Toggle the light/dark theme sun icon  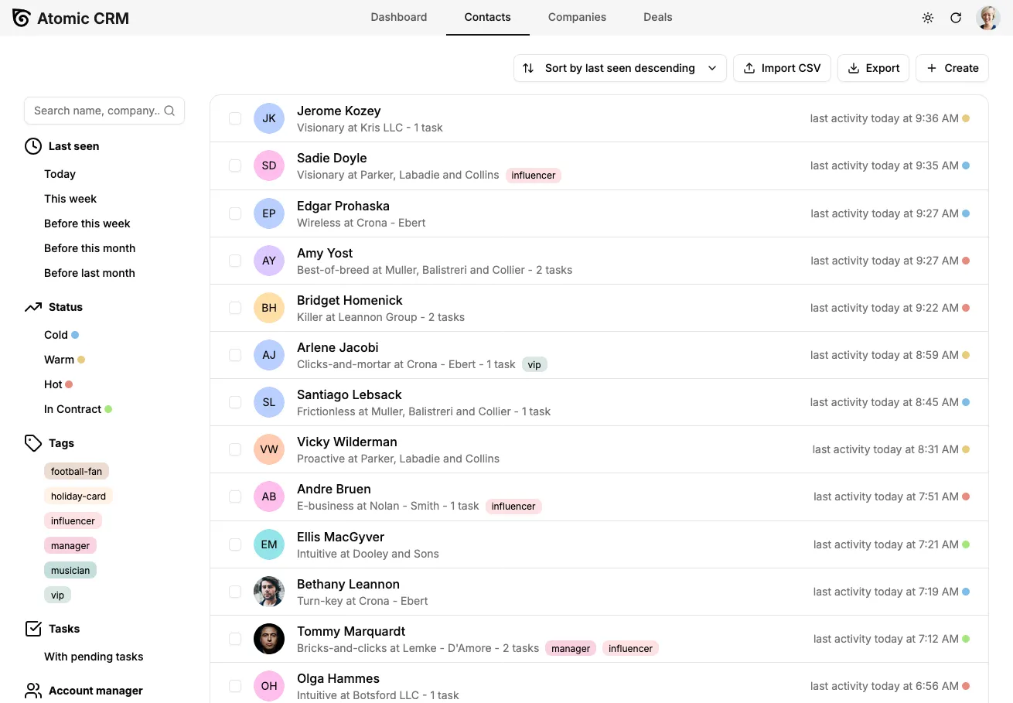click(928, 18)
